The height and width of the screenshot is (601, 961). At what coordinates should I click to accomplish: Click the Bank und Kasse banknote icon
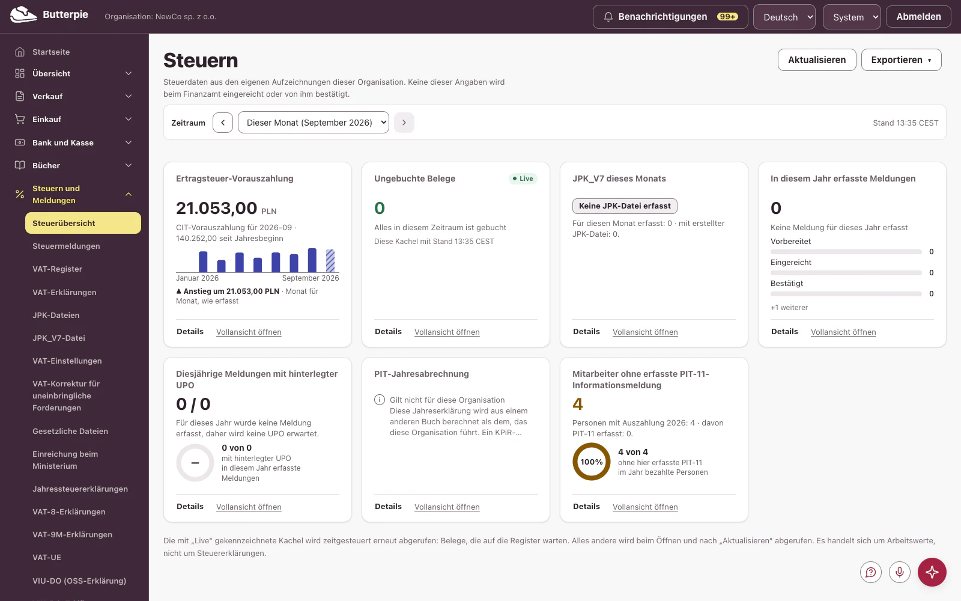tap(20, 142)
